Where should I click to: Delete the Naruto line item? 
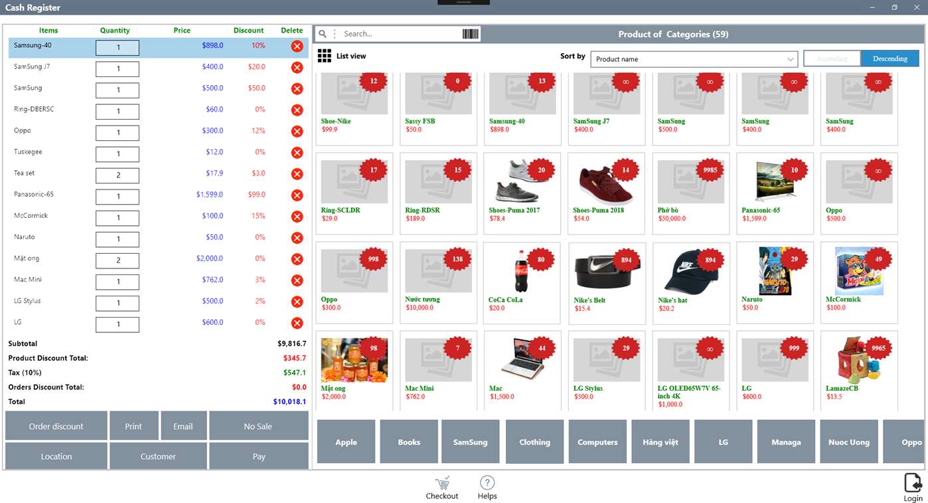pos(297,237)
